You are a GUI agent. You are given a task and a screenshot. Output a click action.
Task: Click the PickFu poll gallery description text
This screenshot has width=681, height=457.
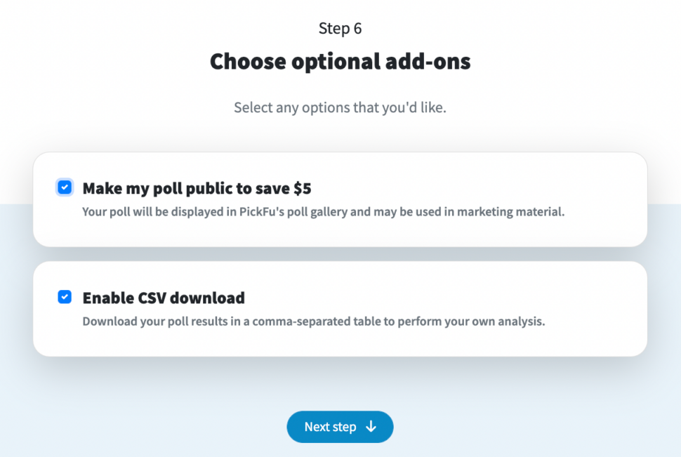tap(323, 211)
